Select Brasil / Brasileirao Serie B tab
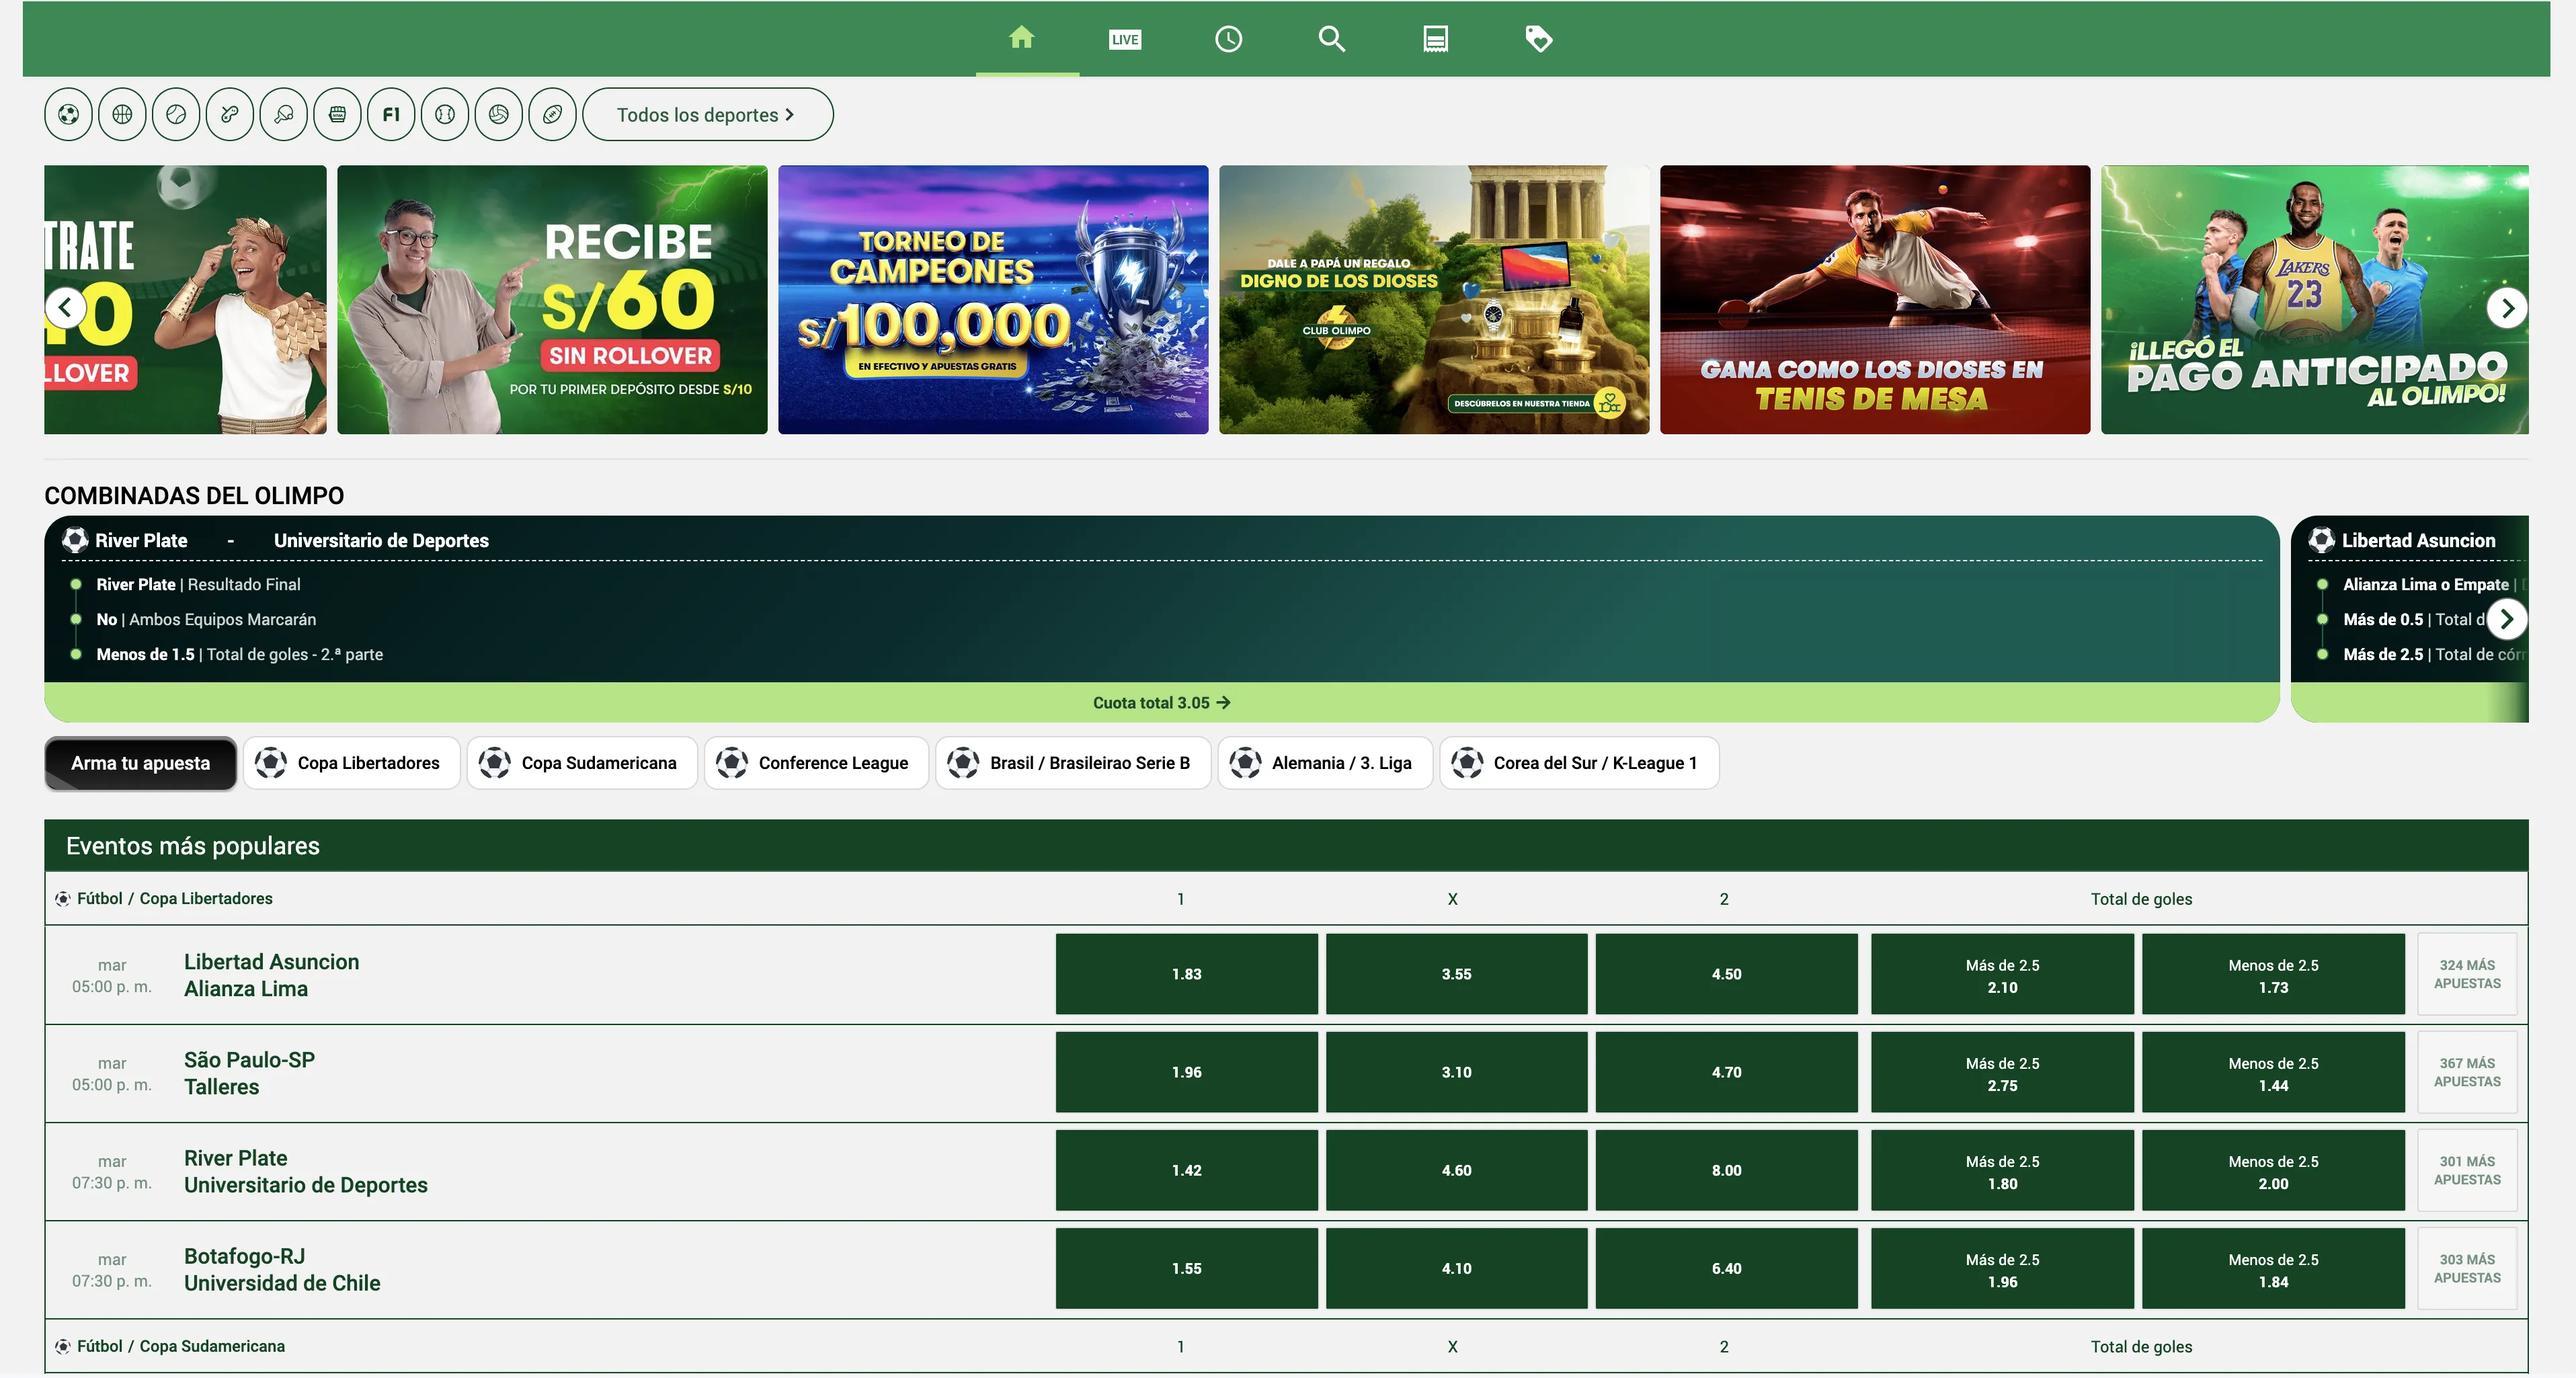Screen dimensions: 2576x1378 pyautogui.click(x=1073, y=763)
